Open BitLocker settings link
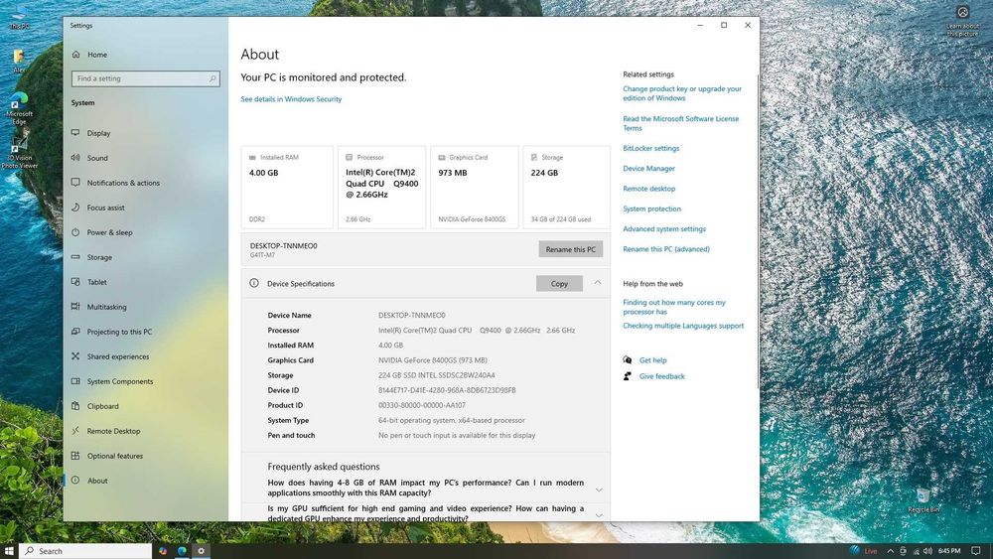 click(650, 148)
